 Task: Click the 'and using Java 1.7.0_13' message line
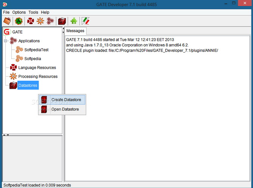point(127,45)
